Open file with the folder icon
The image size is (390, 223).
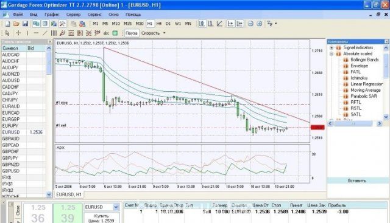[x=16, y=24]
